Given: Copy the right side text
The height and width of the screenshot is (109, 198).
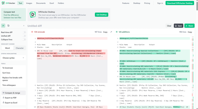Looking at the screenshot, I should coord(190,32).
